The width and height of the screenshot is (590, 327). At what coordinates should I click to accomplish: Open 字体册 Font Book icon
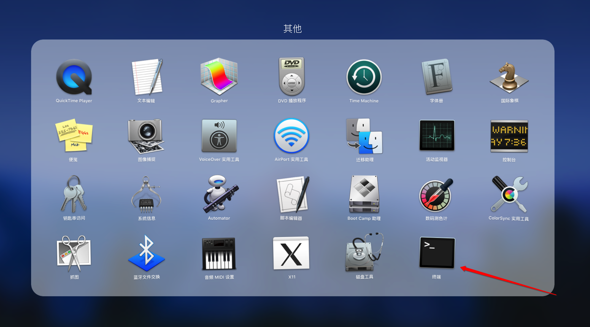[x=437, y=77]
